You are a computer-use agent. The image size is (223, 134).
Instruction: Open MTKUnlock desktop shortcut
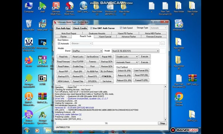(42, 62)
